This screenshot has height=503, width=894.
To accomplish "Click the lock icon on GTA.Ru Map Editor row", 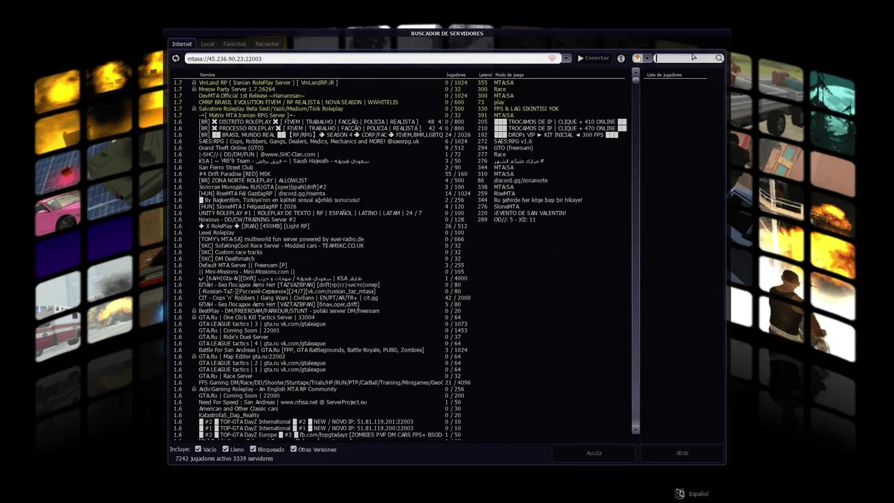I will point(194,356).
